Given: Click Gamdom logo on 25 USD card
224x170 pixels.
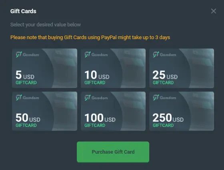Looking at the screenshot, I should click(164, 54).
